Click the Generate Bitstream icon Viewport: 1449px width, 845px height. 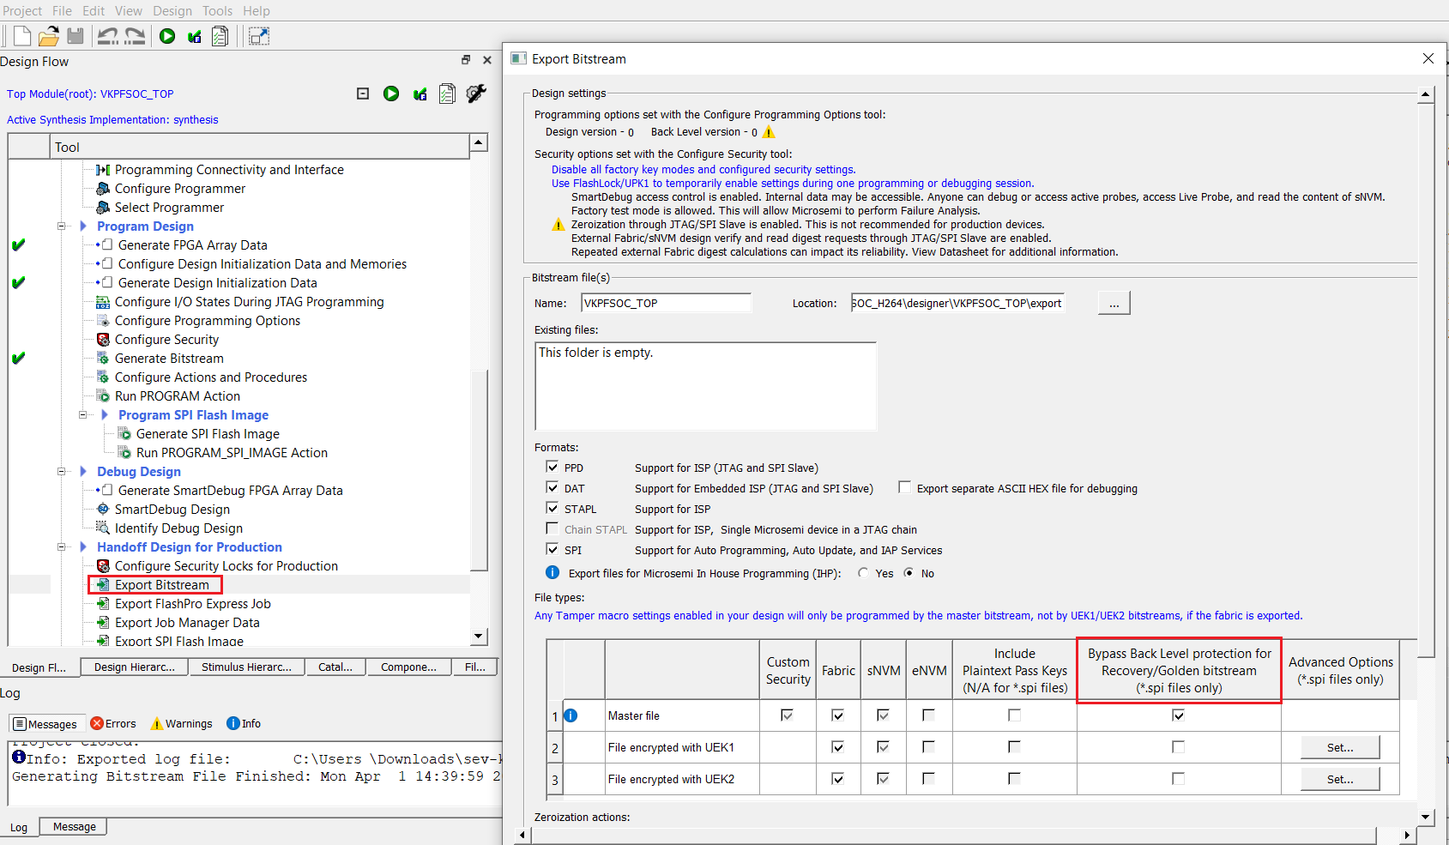pos(103,359)
